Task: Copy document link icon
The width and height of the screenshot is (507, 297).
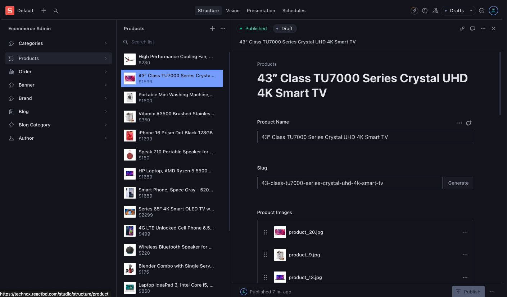Action: [x=462, y=28]
